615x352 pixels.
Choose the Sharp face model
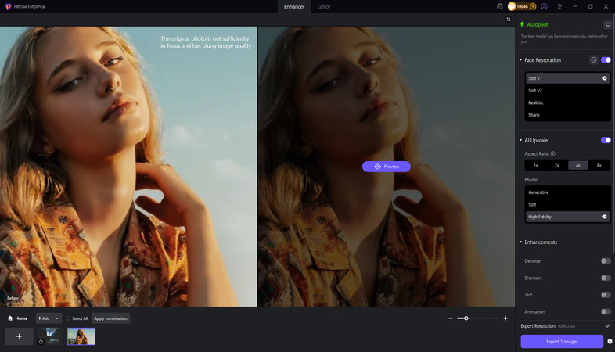click(x=567, y=115)
